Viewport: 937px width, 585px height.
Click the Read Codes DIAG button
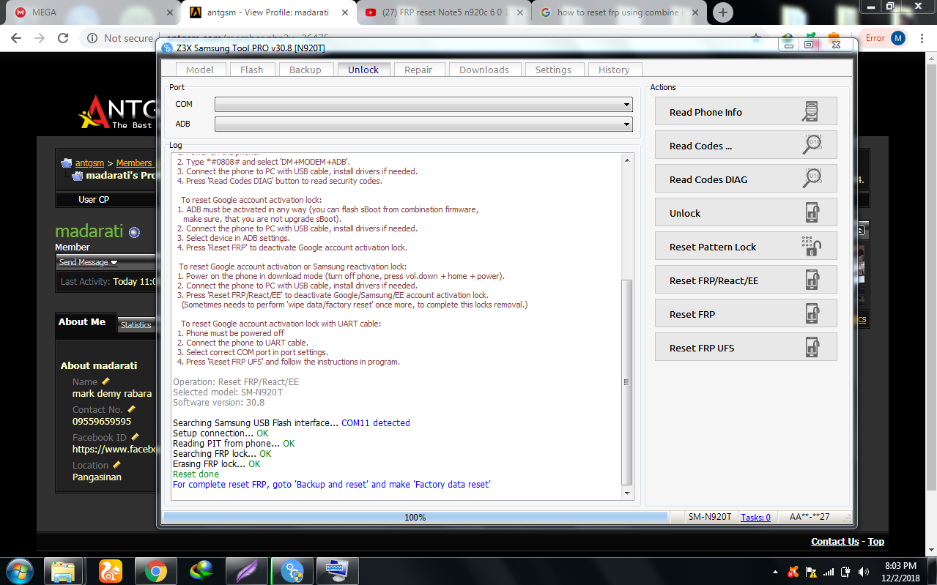tap(746, 179)
